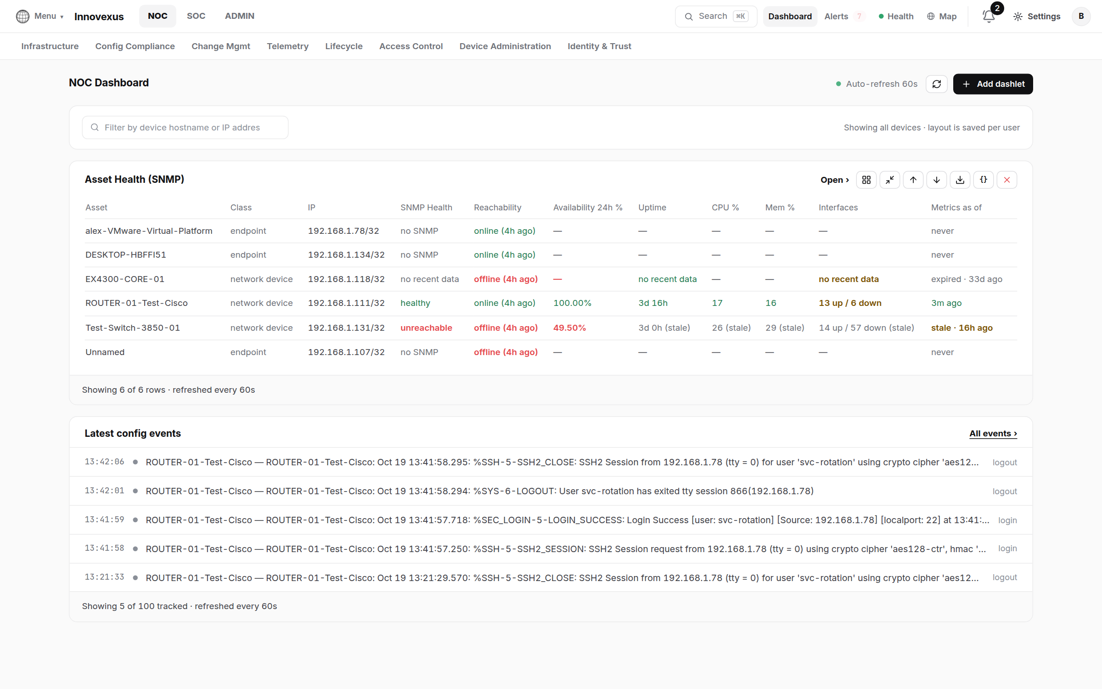Open the Lifecycle section

344,46
